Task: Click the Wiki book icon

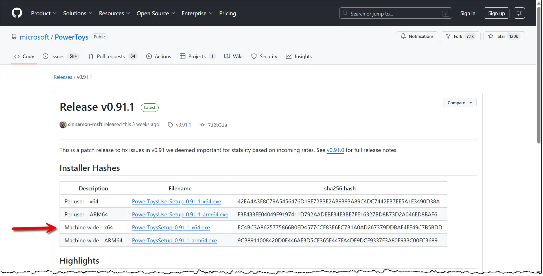Action: [227, 56]
